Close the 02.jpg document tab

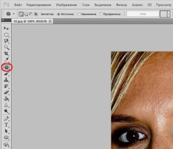point(50,21)
